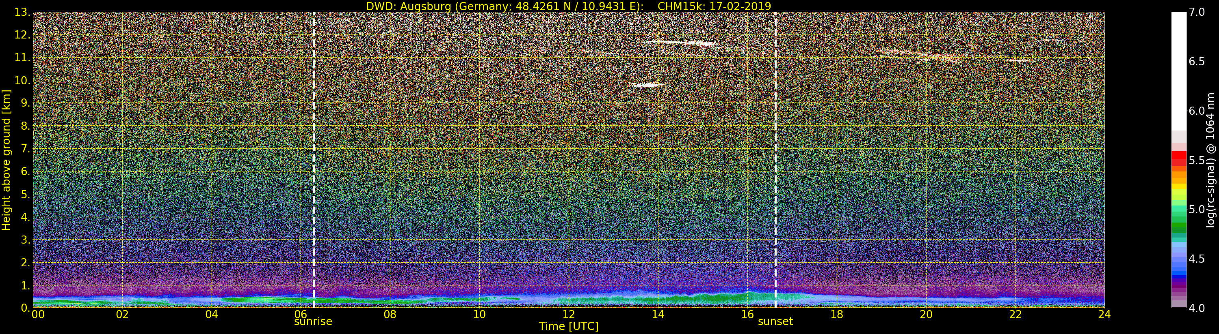This screenshot has height=334, width=1219.
Task: Click the '5.' height axis tick label
Action: click(25, 194)
